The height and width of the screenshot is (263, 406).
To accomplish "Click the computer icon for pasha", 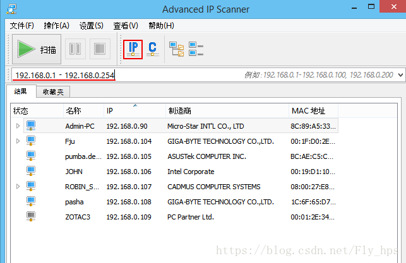I will tap(31, 201).
